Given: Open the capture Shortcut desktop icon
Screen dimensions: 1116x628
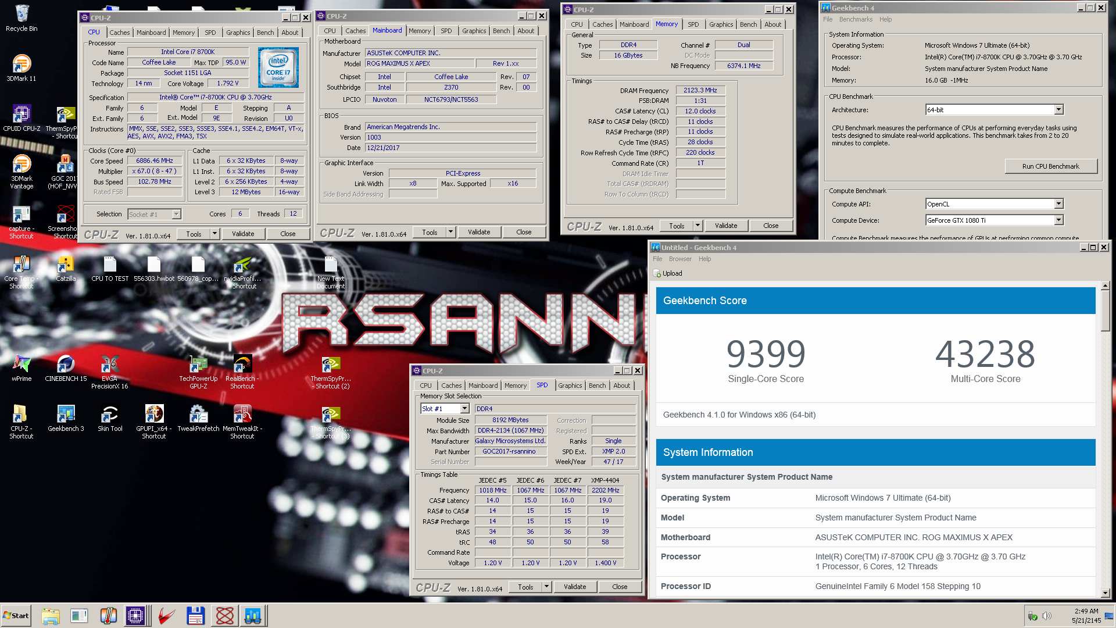Looking at the screenshot, I should coord(22,222).
